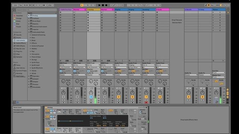
Task: Select the B Delay return track header
Action: point(205,10)
